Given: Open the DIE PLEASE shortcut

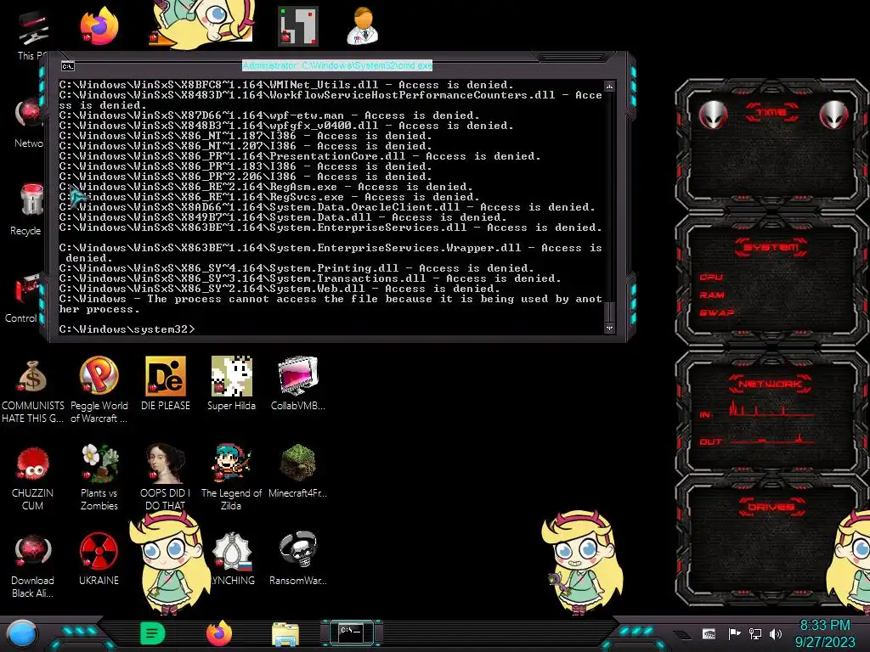Looking at the screenshot, I should (166, 384).
